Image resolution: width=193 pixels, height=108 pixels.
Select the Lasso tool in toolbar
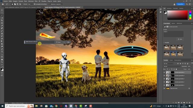click(x=2, y=15)
